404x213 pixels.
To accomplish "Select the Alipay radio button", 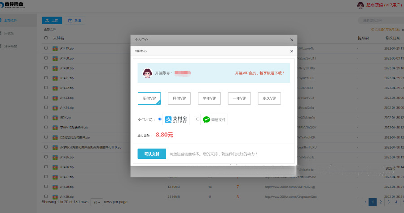I will [160, 119].
